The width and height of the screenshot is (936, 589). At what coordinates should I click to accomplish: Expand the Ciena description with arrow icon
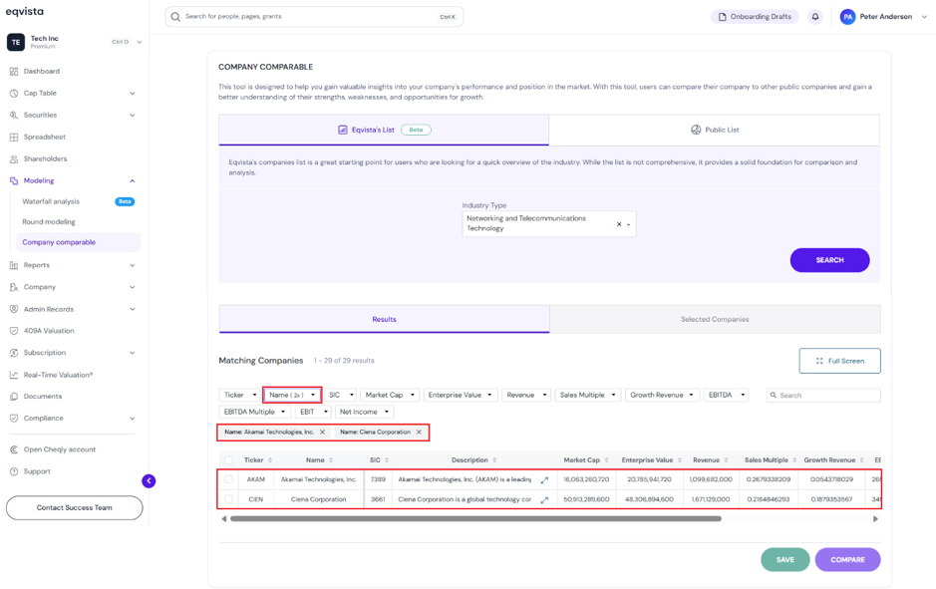pyautogui.click(x=544, y=500)
